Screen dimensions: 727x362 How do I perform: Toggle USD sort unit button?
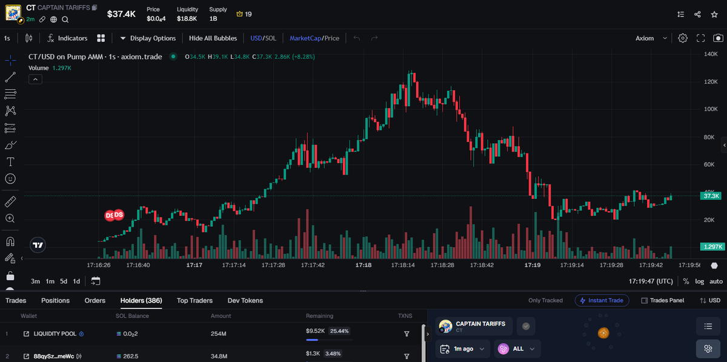point(710,300)
